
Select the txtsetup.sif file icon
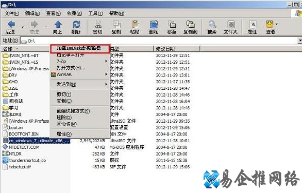click(x=5, y=167)
